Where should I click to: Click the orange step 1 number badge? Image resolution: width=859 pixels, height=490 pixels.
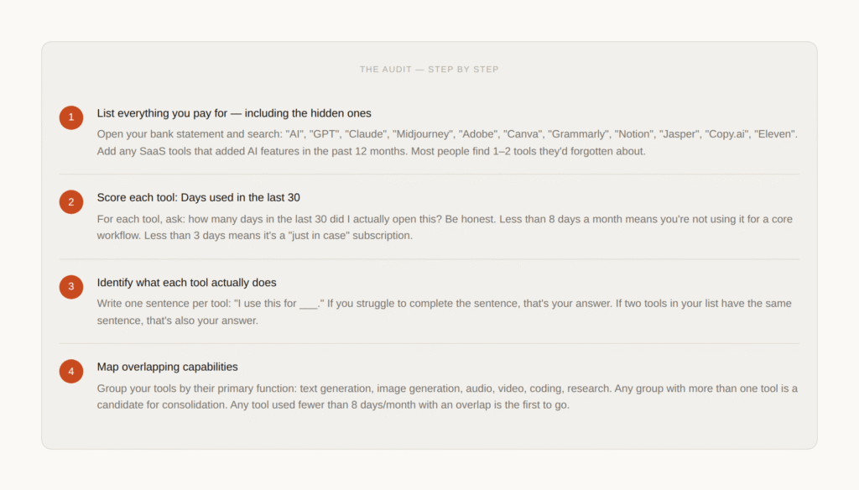pos(71,117)
